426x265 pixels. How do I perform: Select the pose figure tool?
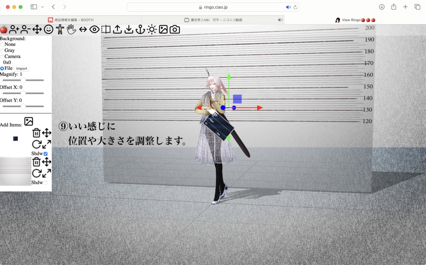tap(60, 29)
